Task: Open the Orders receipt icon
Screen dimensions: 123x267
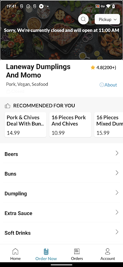Action: [x=77, y=251]
